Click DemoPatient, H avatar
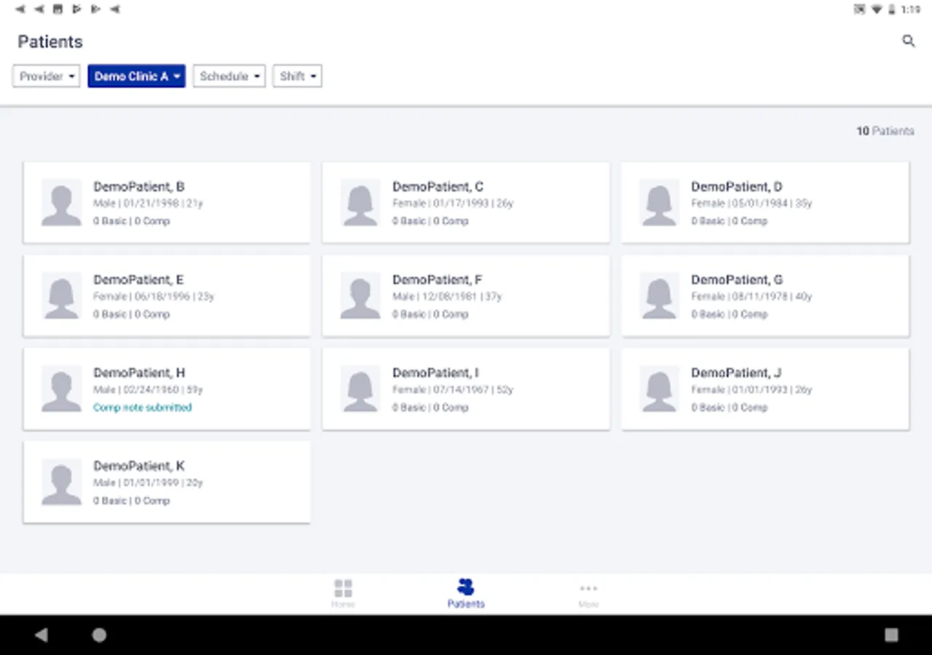This screenshot has width=932, height=655. tap(62, 389)
